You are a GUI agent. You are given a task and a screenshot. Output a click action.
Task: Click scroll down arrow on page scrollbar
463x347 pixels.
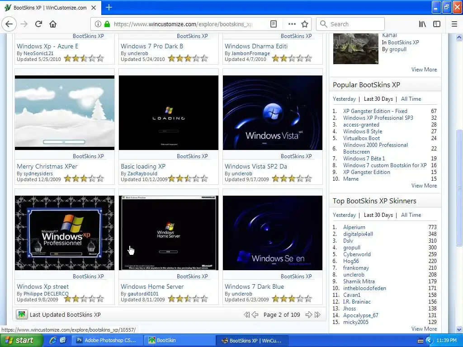tap(459, 329)
